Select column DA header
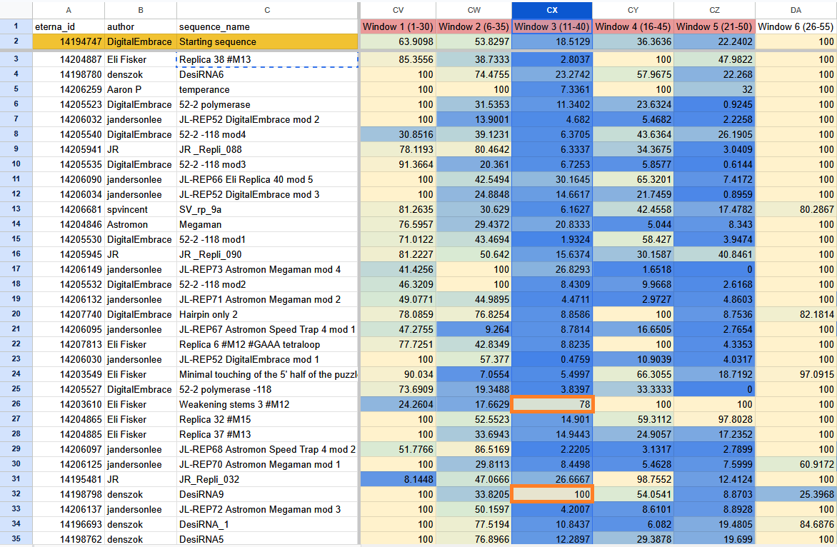 pos(796,10)
